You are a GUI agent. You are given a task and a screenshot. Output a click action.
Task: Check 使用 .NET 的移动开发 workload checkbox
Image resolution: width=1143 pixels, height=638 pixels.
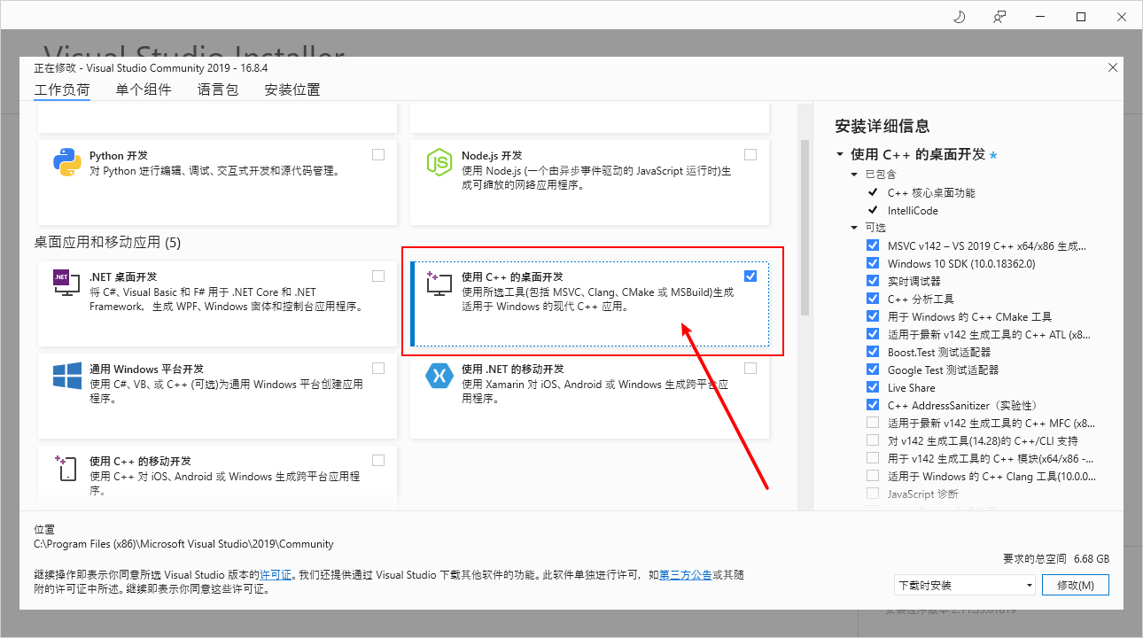tap(750, 368)
